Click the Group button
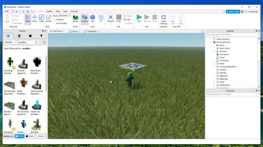Image resolution: width=263 pixels, height=147 pixels. (128, 16)
